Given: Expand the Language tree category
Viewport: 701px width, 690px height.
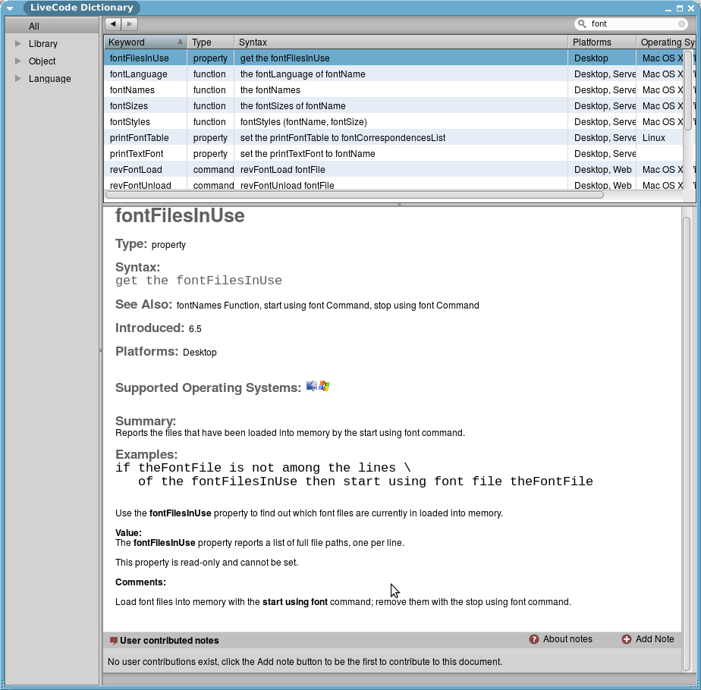Looking at the screenshot, I should pos(18,79).
